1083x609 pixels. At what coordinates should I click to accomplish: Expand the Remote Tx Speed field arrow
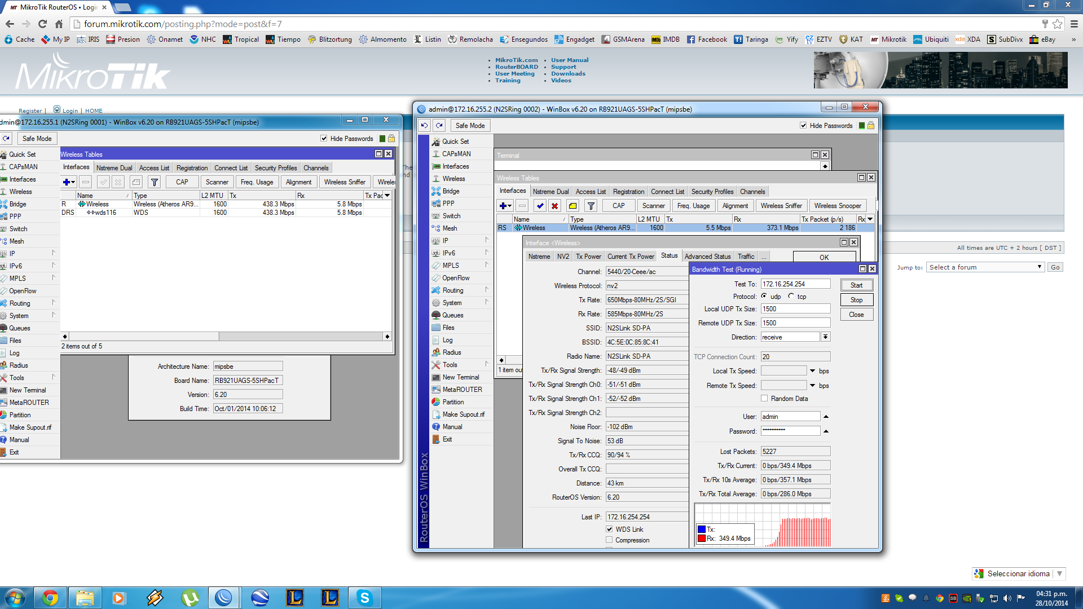pyautogui.click(x=812, y=386)
